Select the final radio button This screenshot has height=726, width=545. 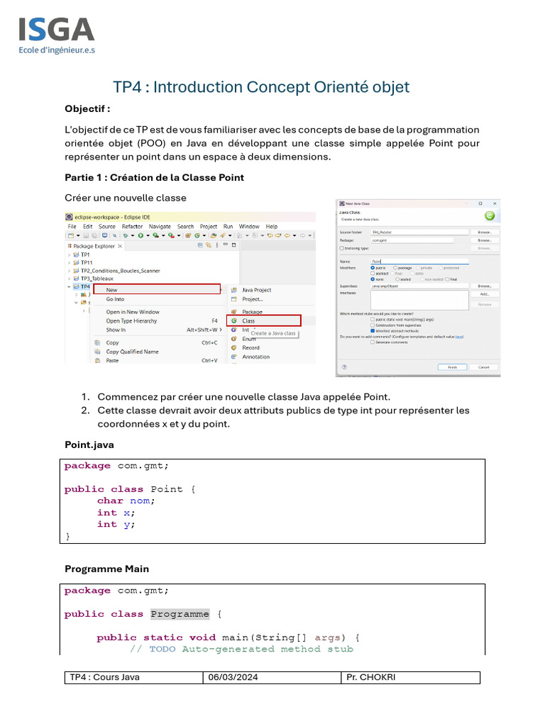click(447, 279)
